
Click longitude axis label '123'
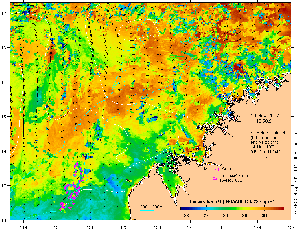pos(157,227)
